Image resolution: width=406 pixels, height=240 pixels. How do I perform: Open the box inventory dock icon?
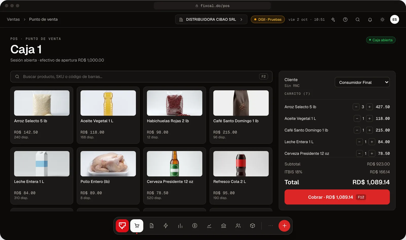tap(252, 226)
